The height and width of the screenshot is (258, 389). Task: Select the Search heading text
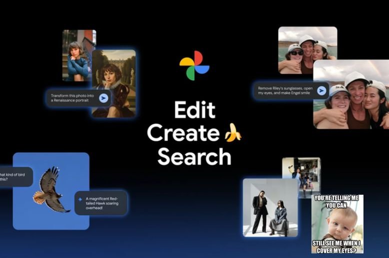point(194,156)
